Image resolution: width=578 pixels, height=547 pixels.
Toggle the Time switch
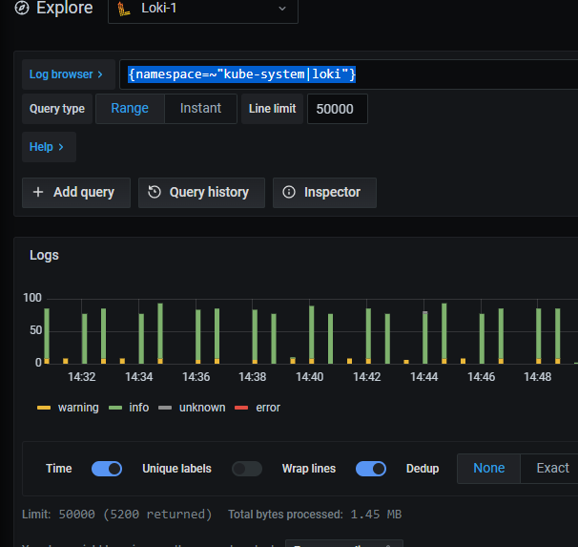(107, 469)
